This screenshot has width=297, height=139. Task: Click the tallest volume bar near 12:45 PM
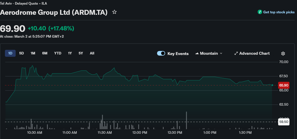[186, 120]
